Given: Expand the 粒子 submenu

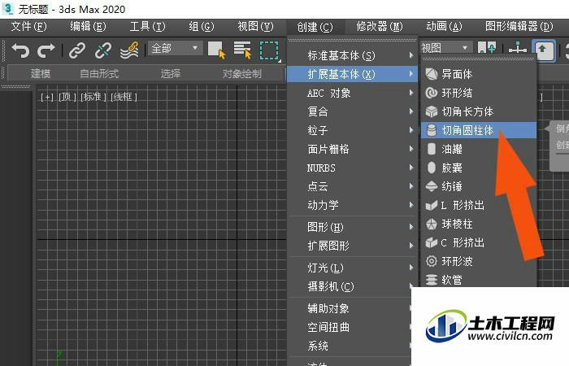Looking at the screenshot, I should (x=352, y=130).
